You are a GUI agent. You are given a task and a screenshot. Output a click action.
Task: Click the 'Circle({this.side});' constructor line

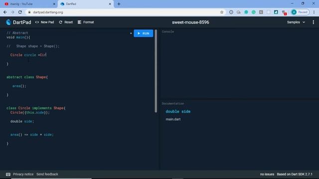[x=30, y=112]
